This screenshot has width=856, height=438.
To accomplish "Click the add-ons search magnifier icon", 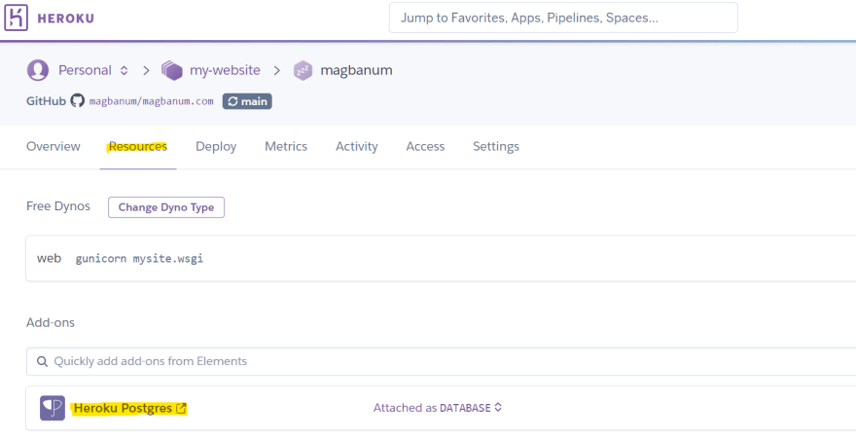I will point(42,361).
